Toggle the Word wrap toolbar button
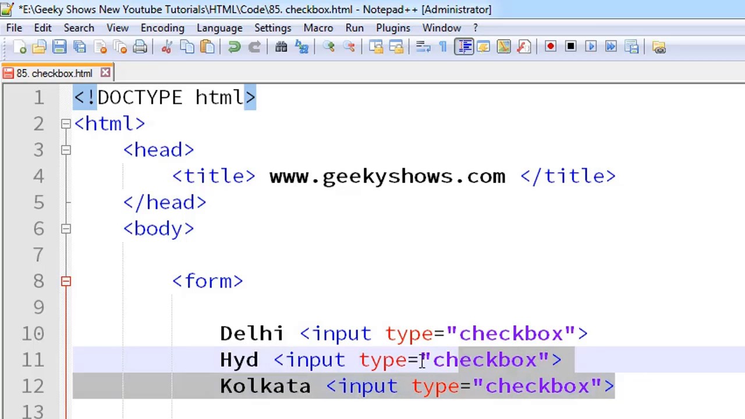Screen dimensions: 745x419 tap(423, 47)
